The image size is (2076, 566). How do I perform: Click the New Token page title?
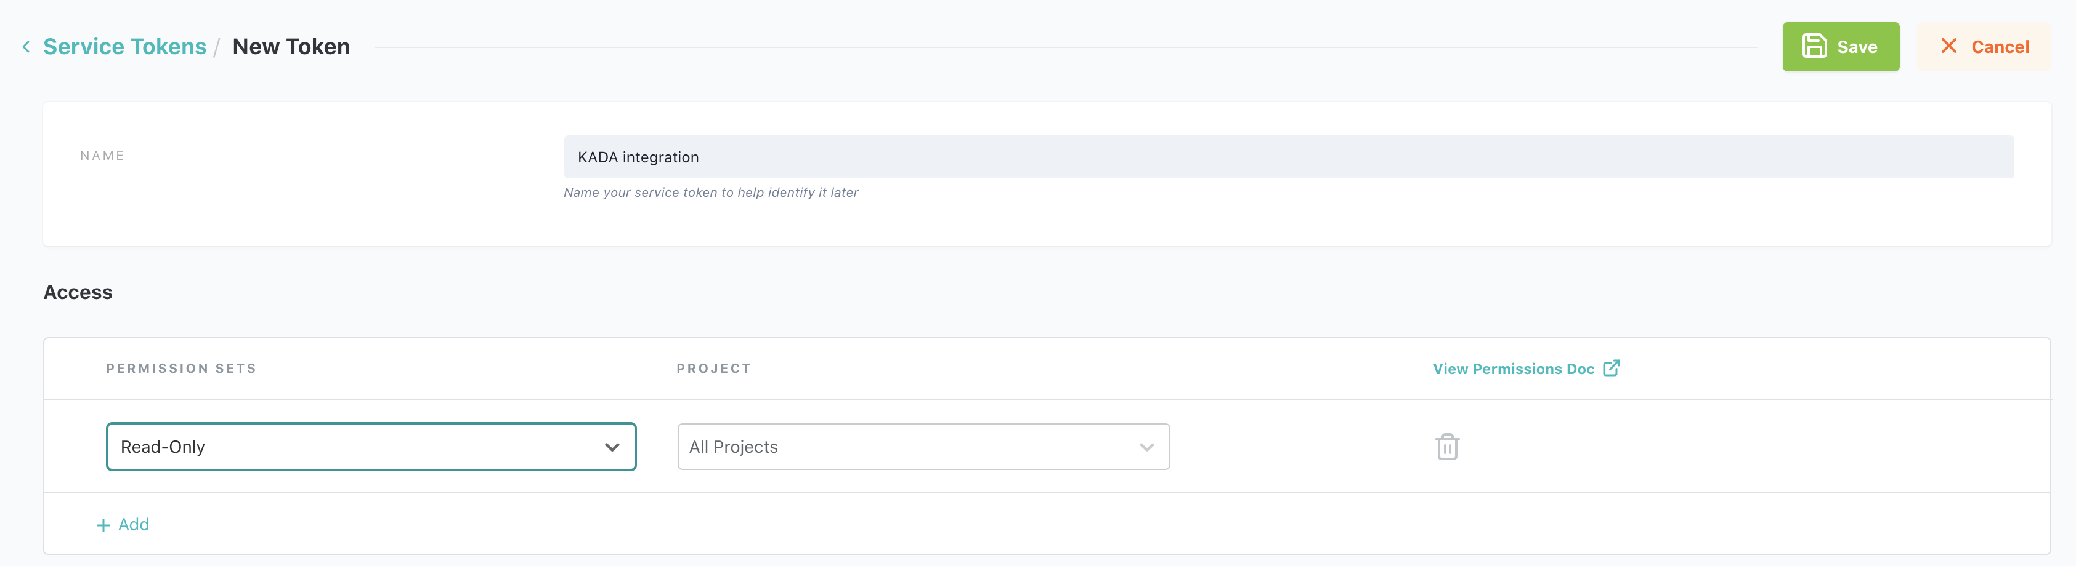291,47
